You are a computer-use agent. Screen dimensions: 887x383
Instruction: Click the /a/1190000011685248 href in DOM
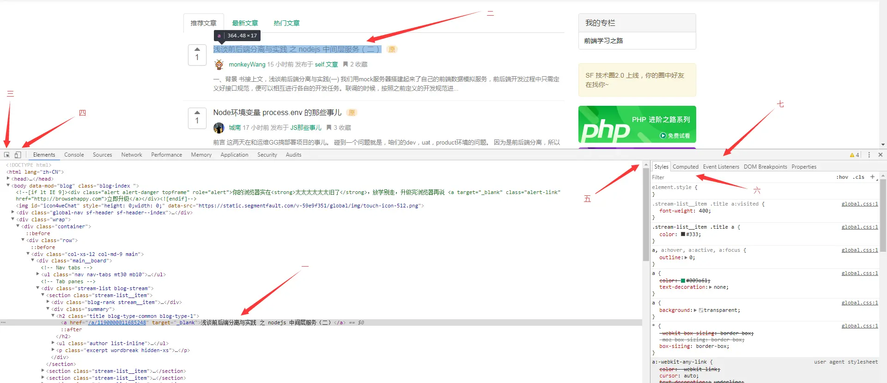coord(117,322)
